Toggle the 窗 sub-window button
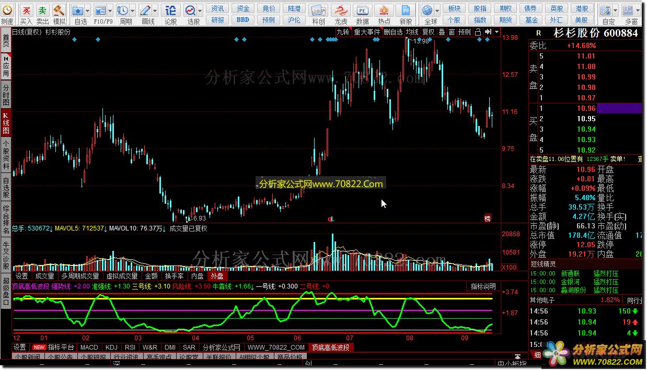The image size is (647, 370). (452, 32)
